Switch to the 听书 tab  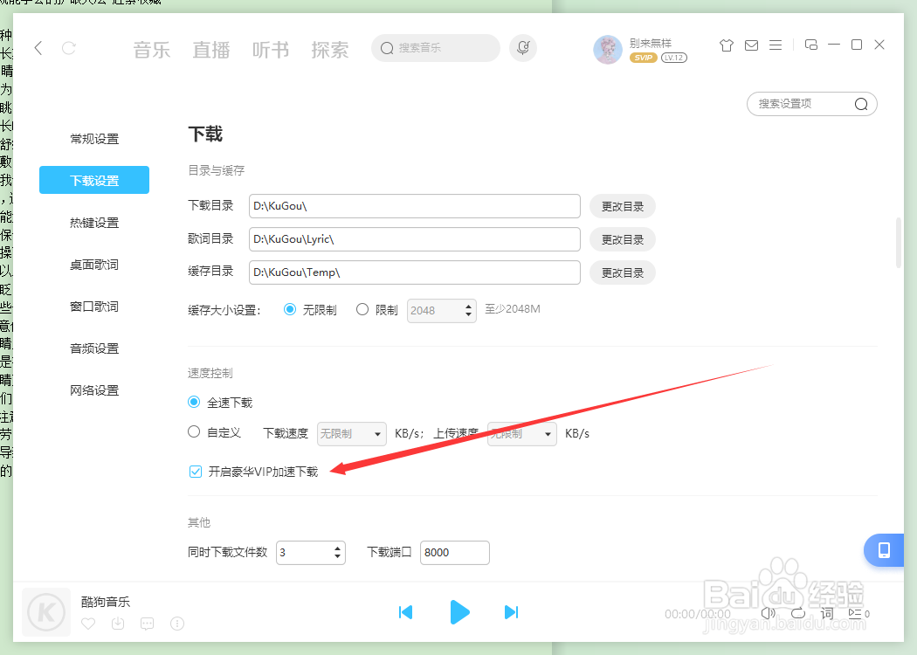(x=270, y=50)
